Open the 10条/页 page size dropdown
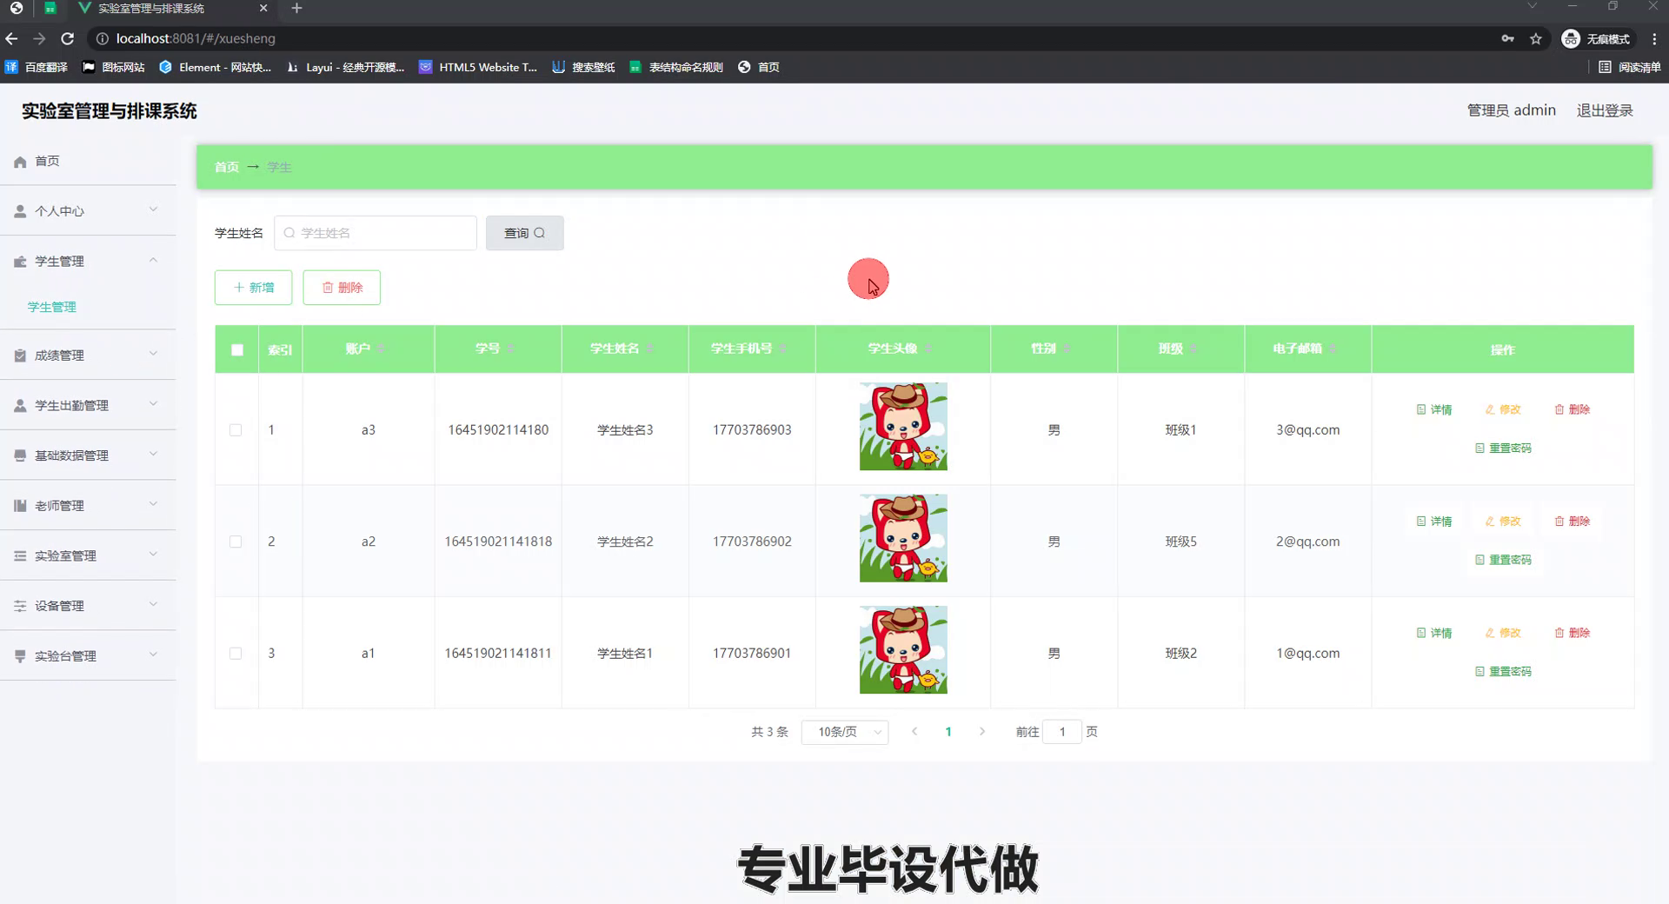The height and width of the screenshot is (904, 1669). point(845,732)
